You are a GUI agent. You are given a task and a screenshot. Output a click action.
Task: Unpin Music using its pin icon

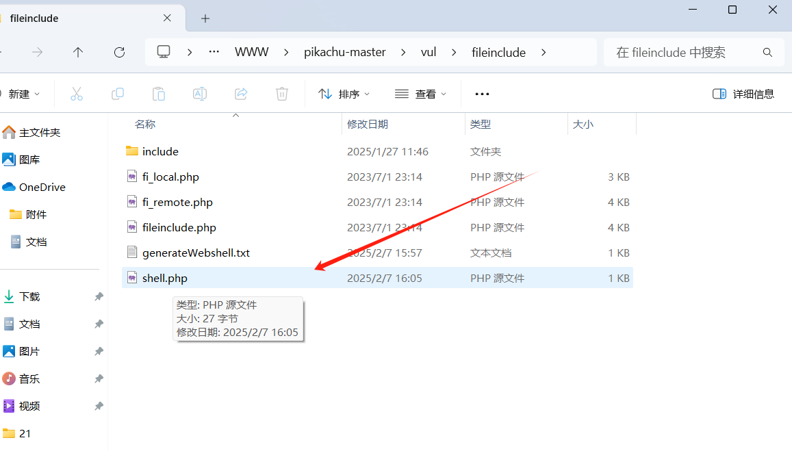[99, 378]
